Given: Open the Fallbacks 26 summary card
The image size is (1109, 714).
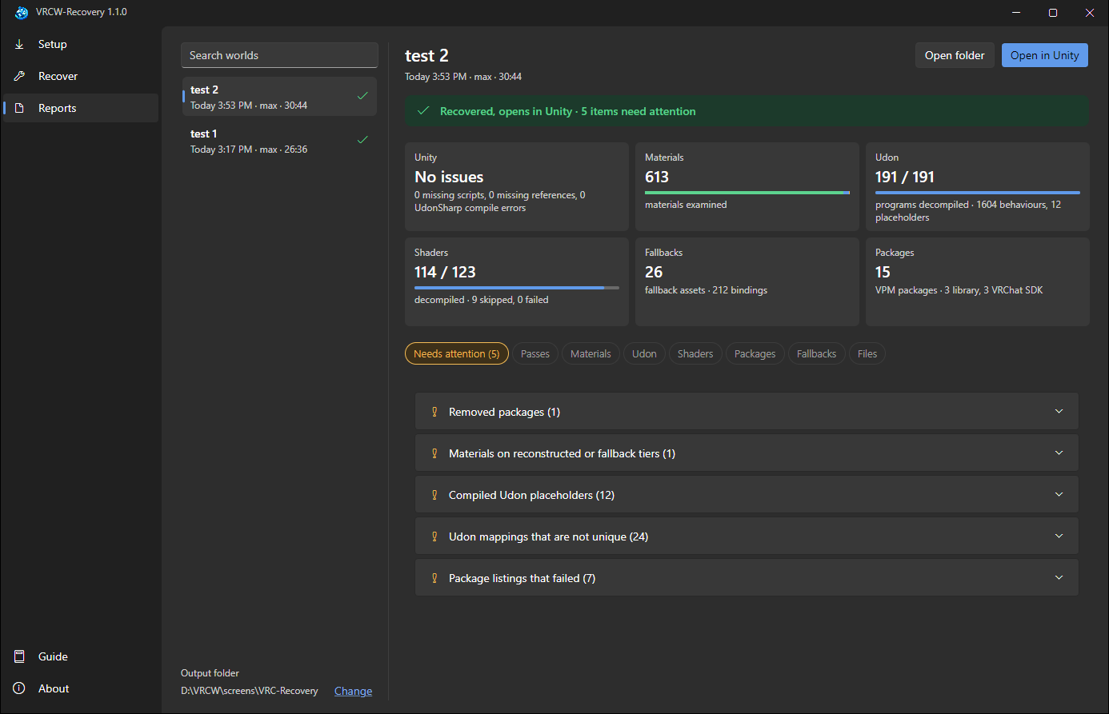Looking at the screenshot, I should tap(747, 281).
